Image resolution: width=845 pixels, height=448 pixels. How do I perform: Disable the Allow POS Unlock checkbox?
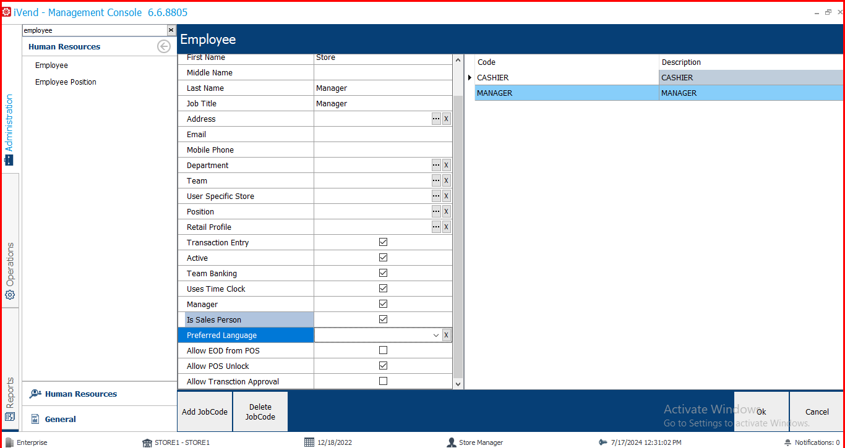point(383,366)
